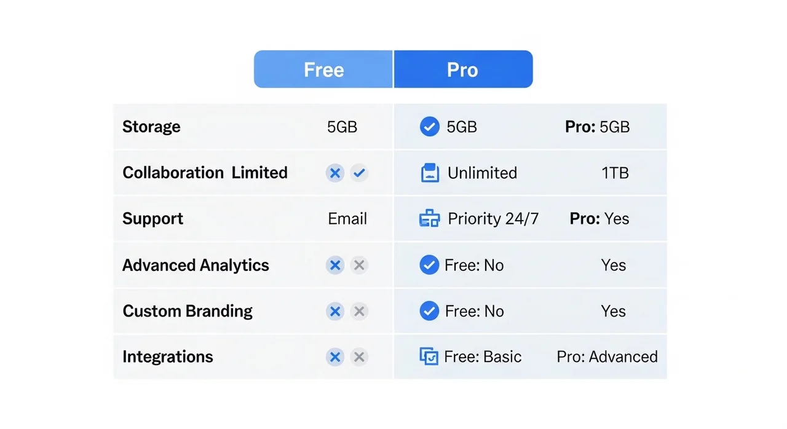Click the gray X icon in Integrations row

[360, 356]
